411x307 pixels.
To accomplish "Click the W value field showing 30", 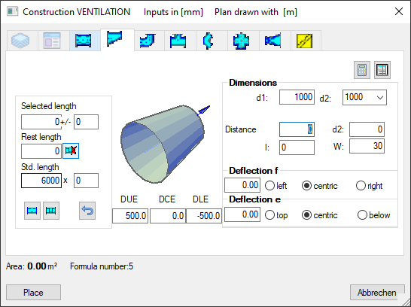I will click(x=367, y=146).
